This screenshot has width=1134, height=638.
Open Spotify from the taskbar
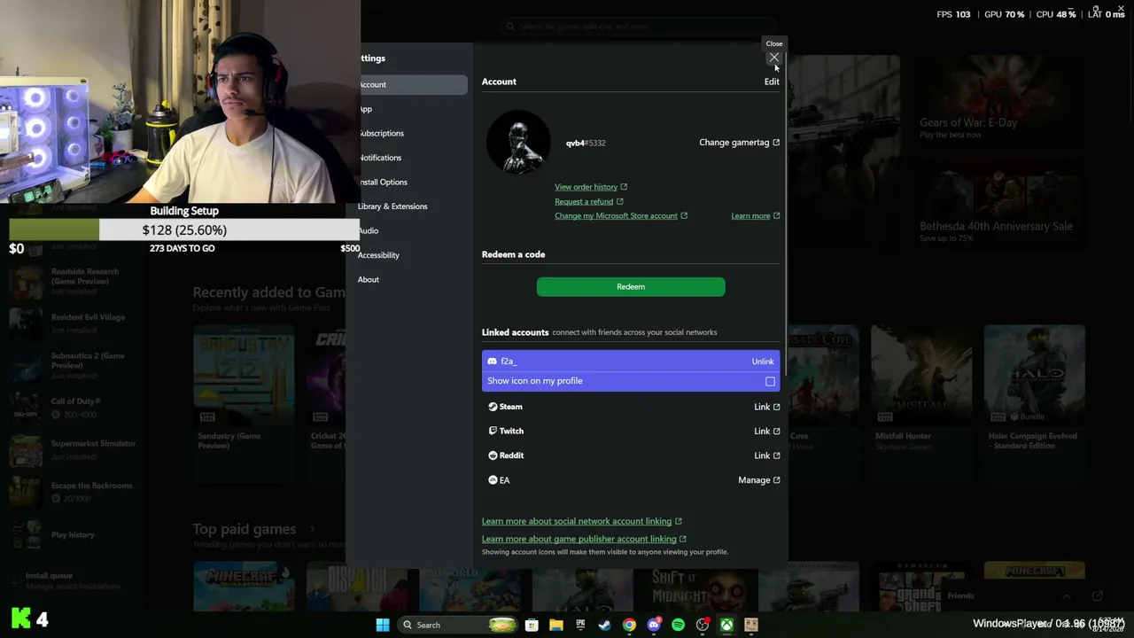point(678,625)
